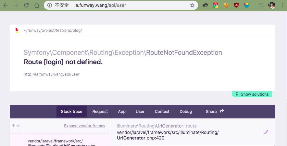Follow the http://la.funway.wang/api/user link
This screenshot has width=287, height=146.
(52, 74)
